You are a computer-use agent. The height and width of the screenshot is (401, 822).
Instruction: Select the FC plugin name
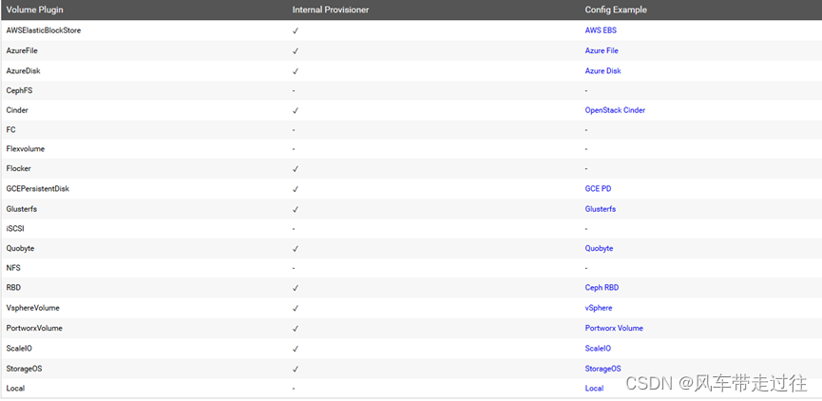pos(11,129)
